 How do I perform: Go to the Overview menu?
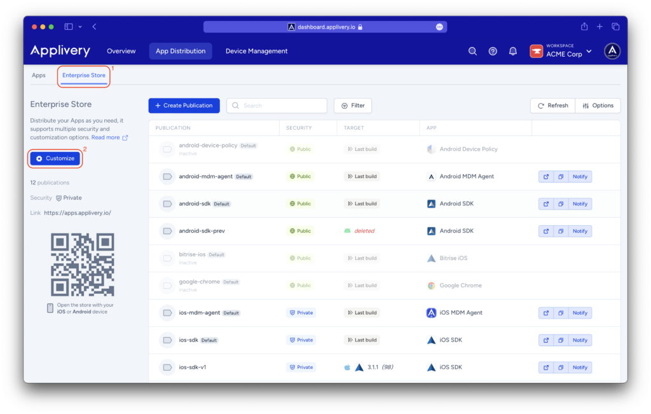(121, 51)
